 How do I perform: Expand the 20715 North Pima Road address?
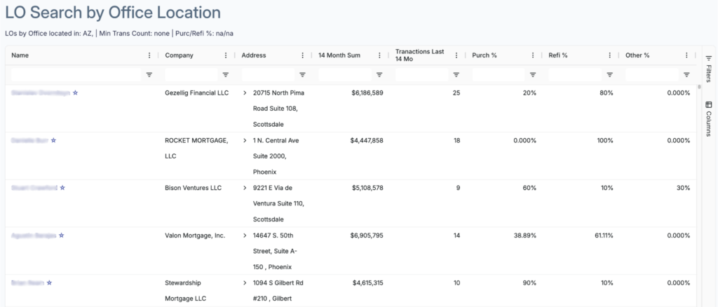[245, 93]
